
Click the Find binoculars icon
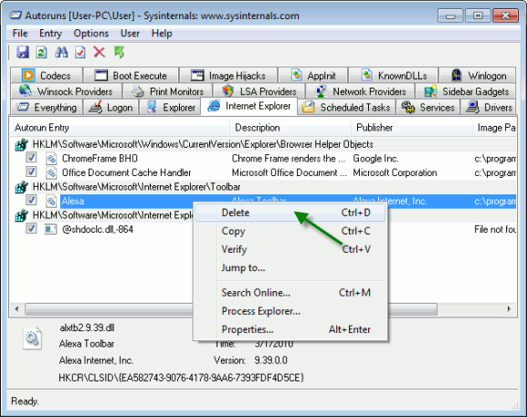coord(61,52)
